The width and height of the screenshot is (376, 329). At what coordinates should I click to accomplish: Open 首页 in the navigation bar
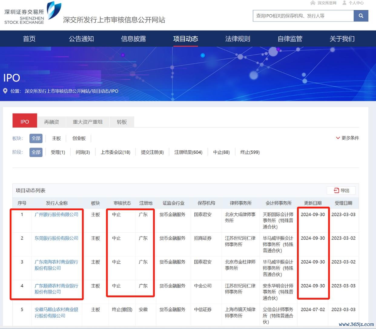tap(29, 39)
